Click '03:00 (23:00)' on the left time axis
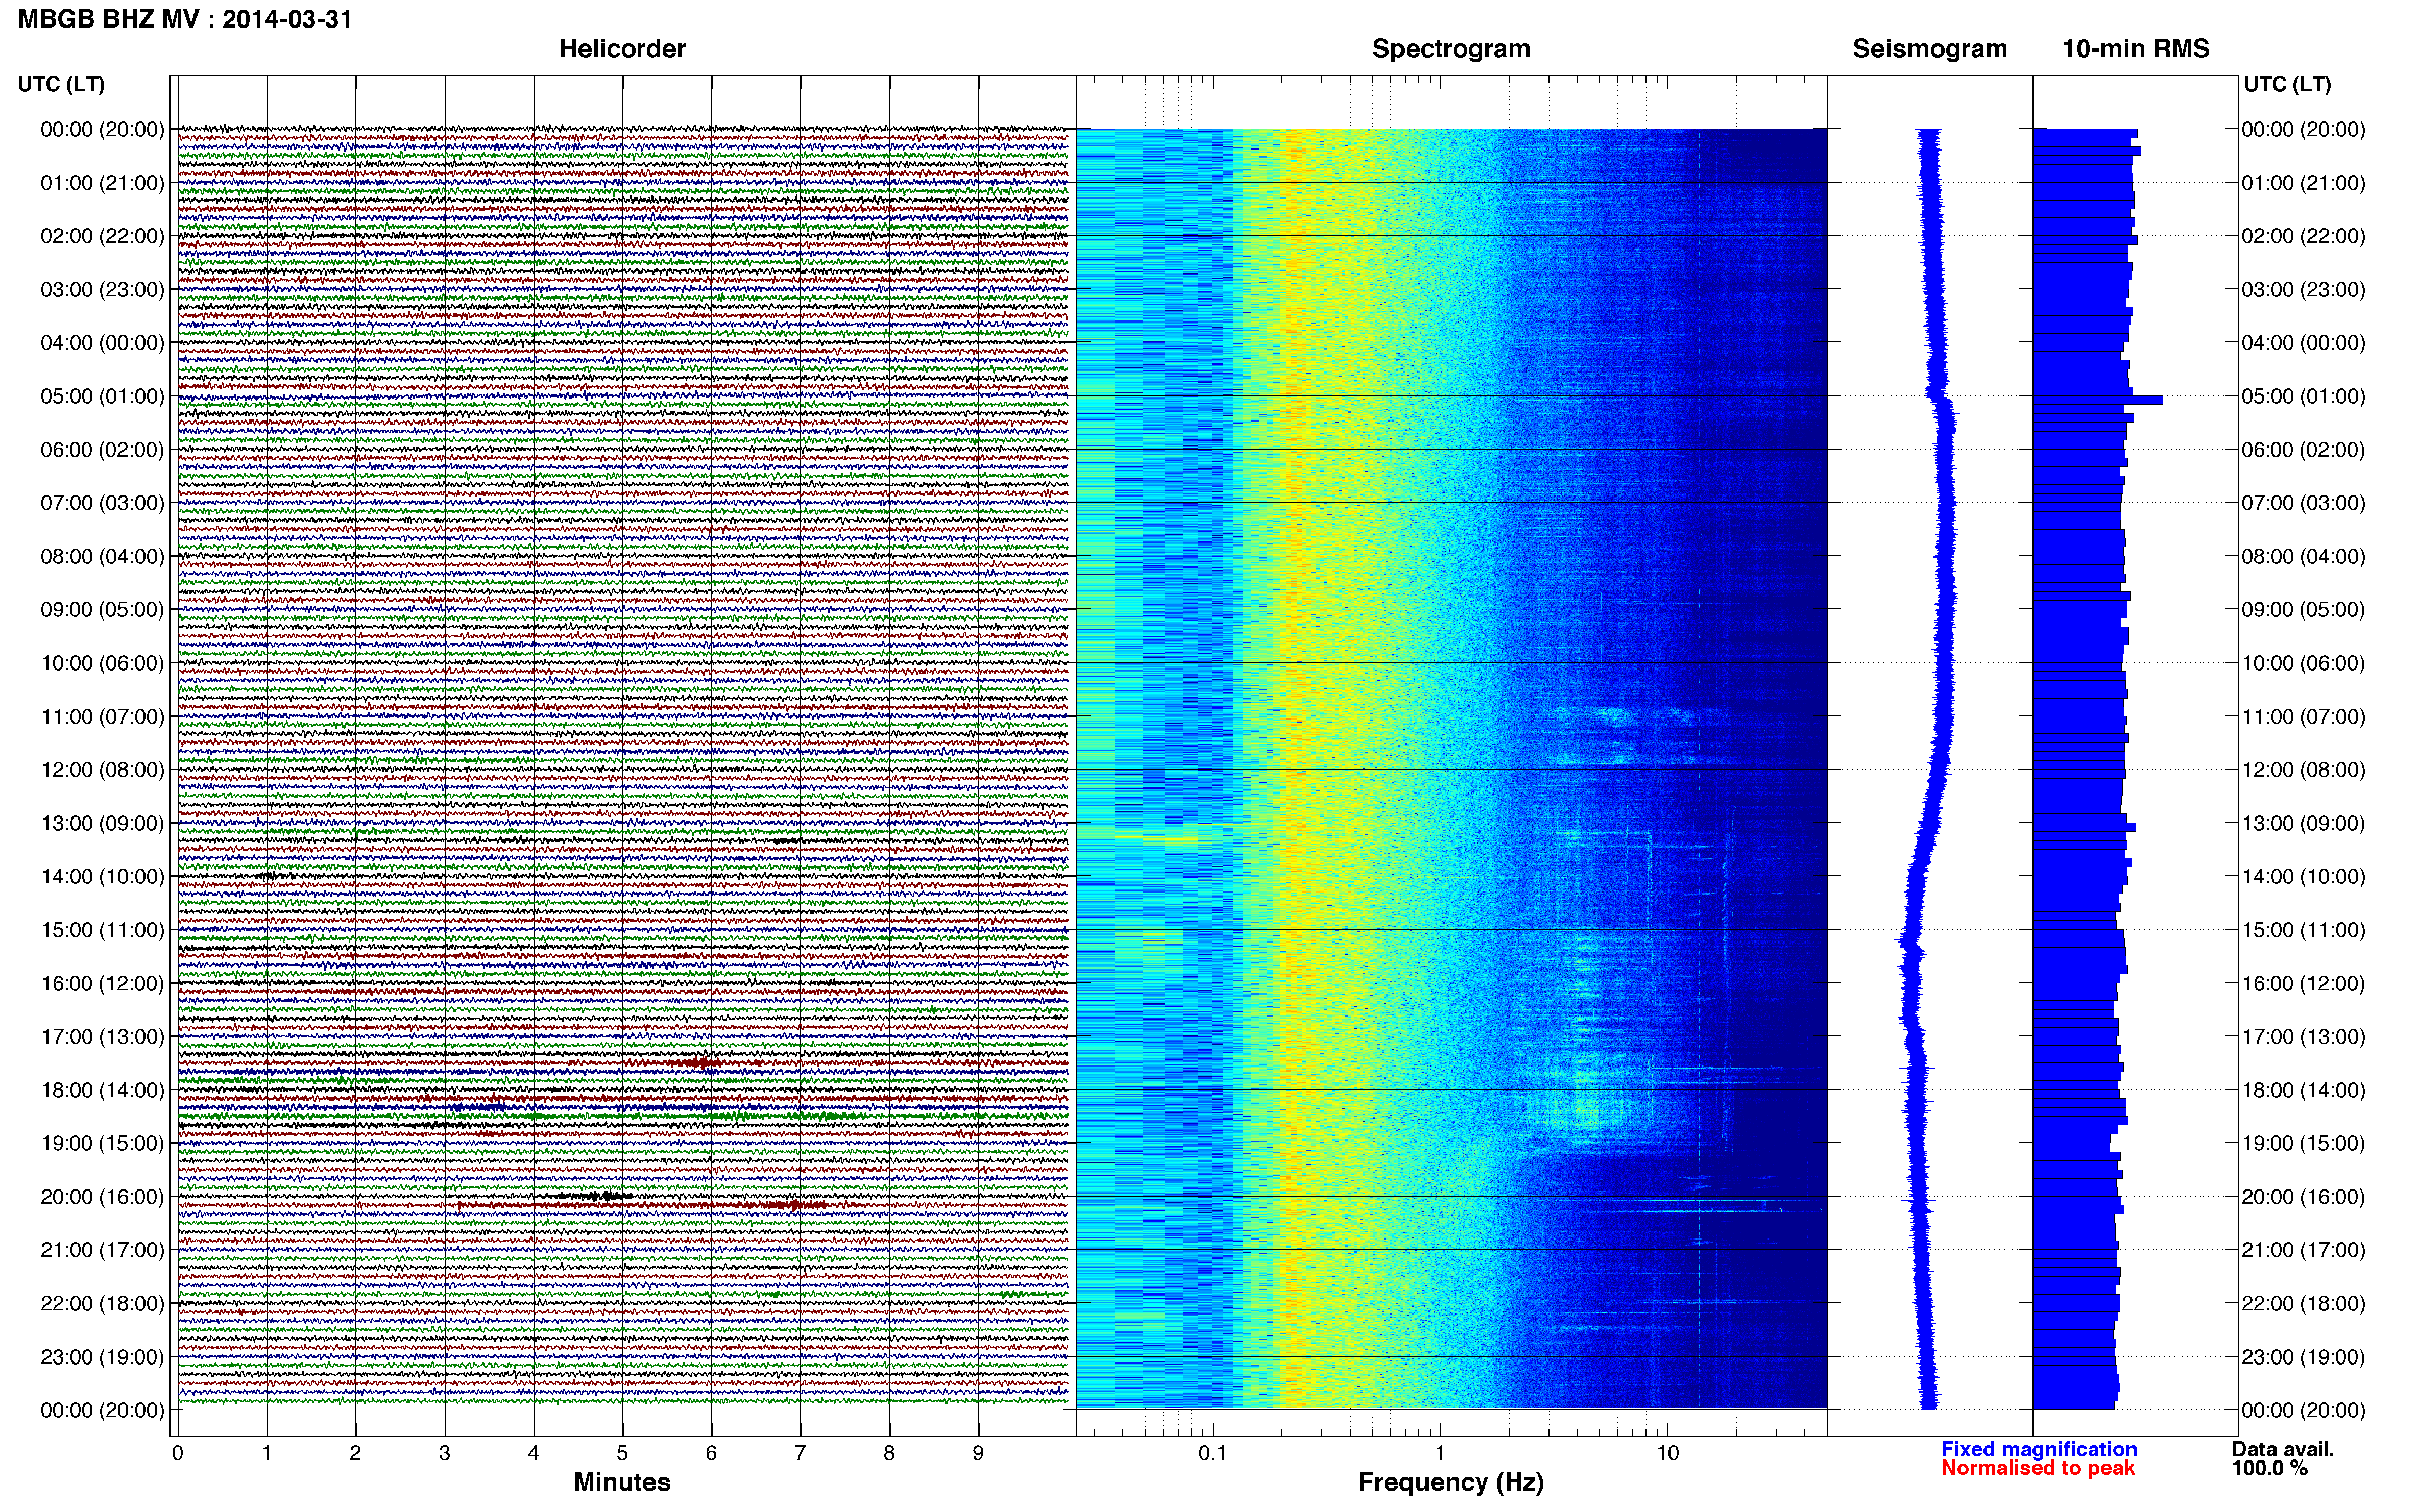The image size is (2420, 1512). tap(102, 290)
